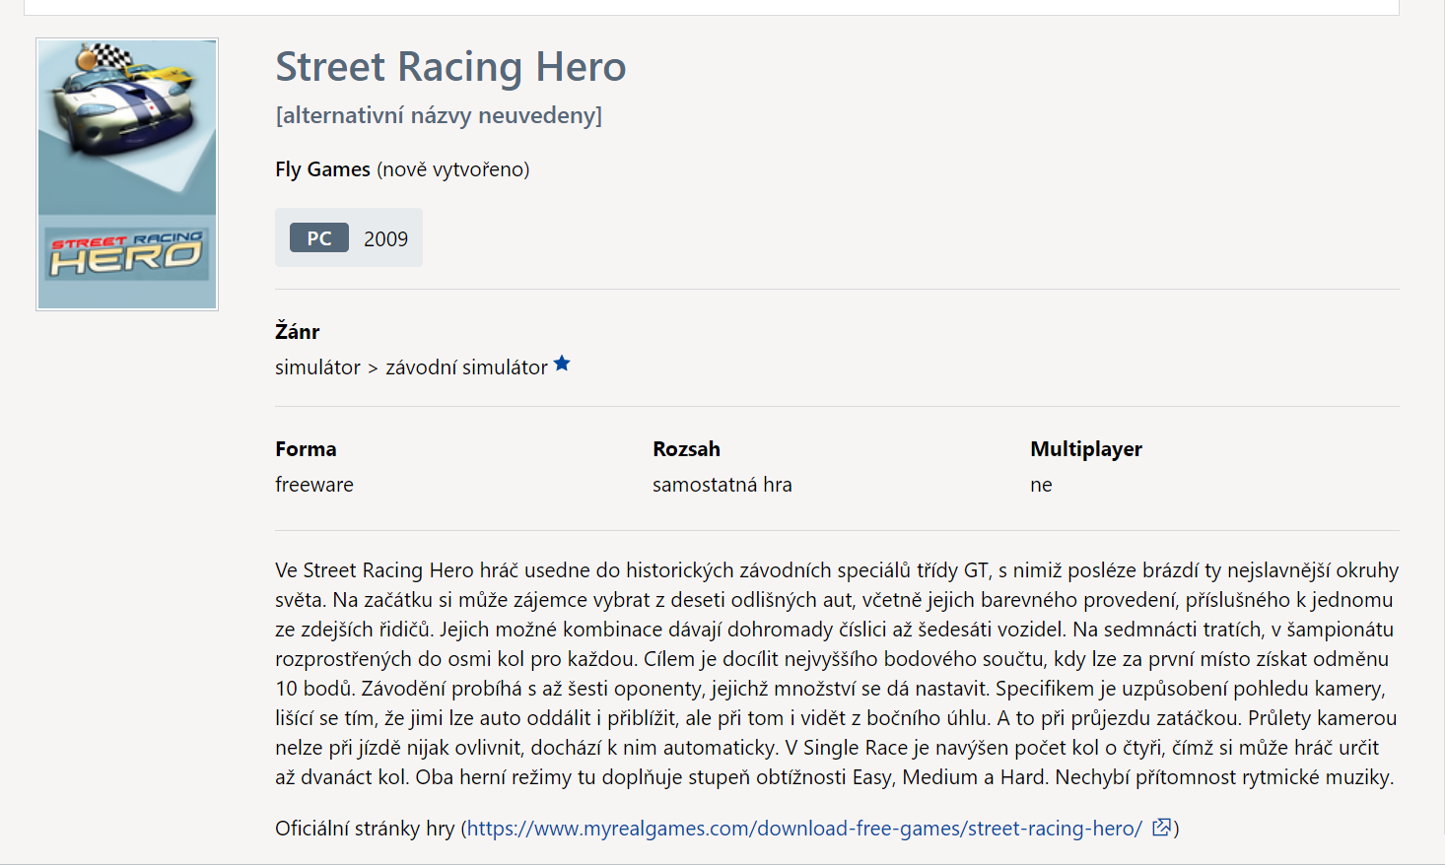Click the PC platform badge

319,237
